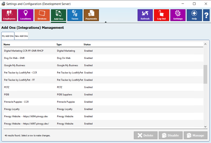Click the Log Out icon
This screenshot has height=143, width=211.
161,15
